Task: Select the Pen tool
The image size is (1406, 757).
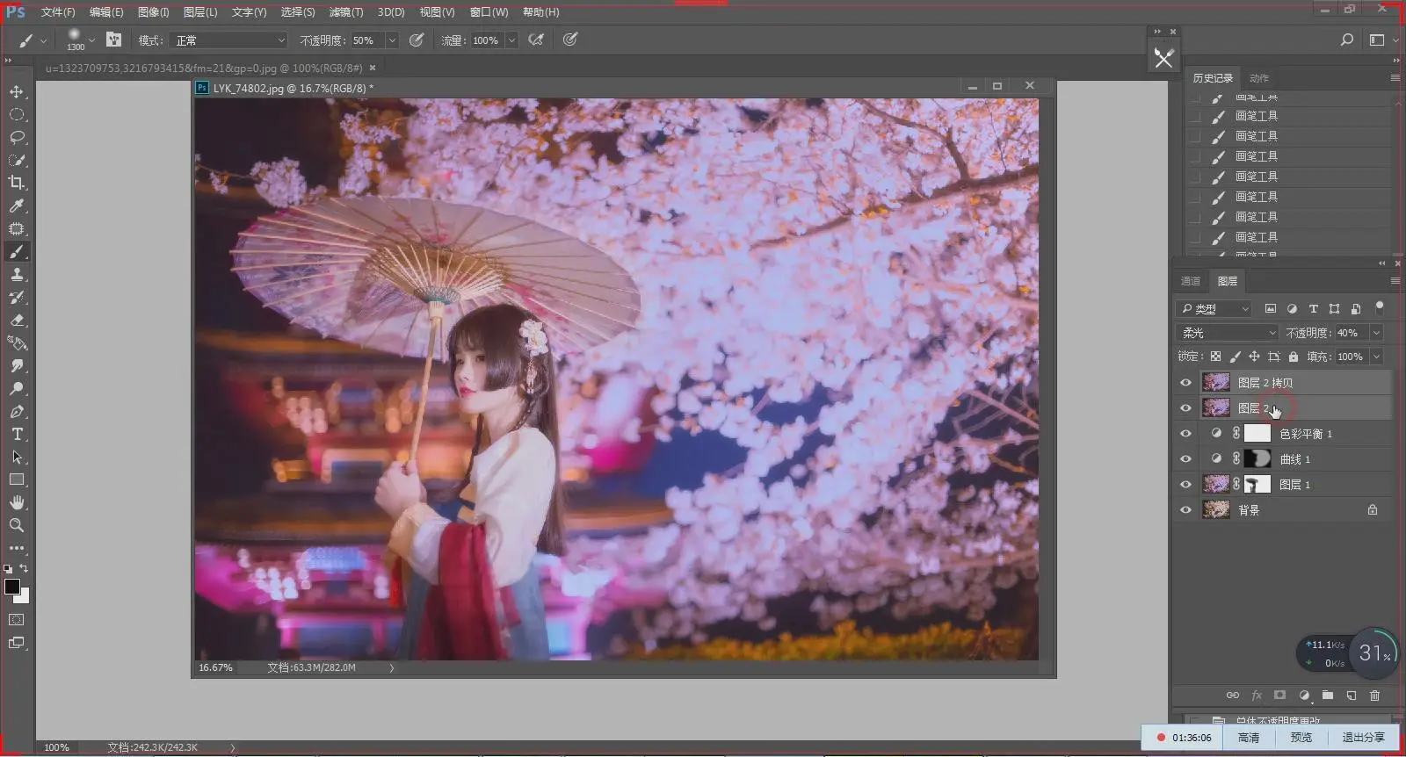Action: point(17,411)
